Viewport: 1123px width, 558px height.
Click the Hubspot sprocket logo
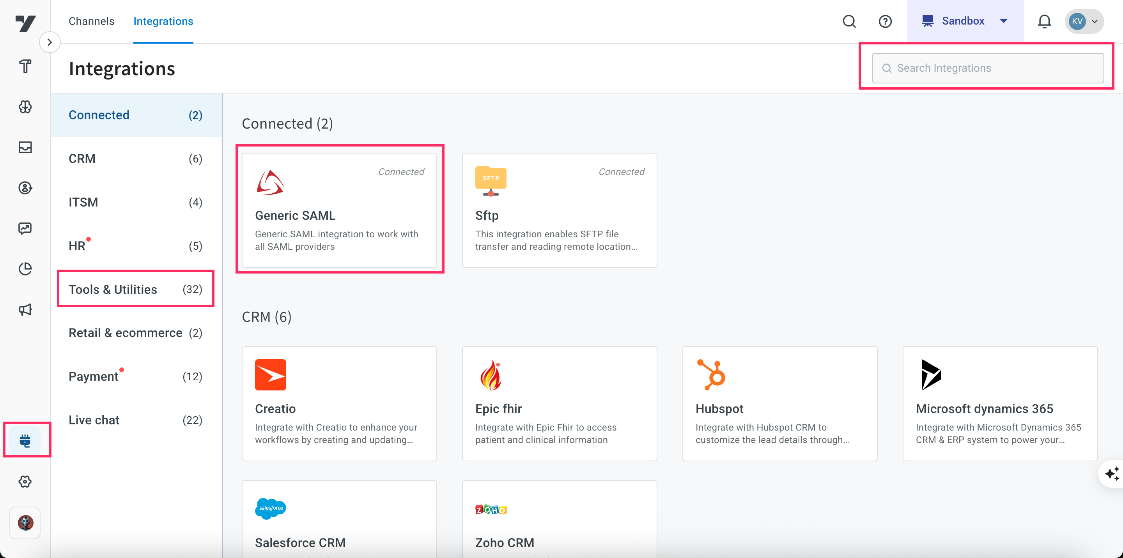coord(711,374)
